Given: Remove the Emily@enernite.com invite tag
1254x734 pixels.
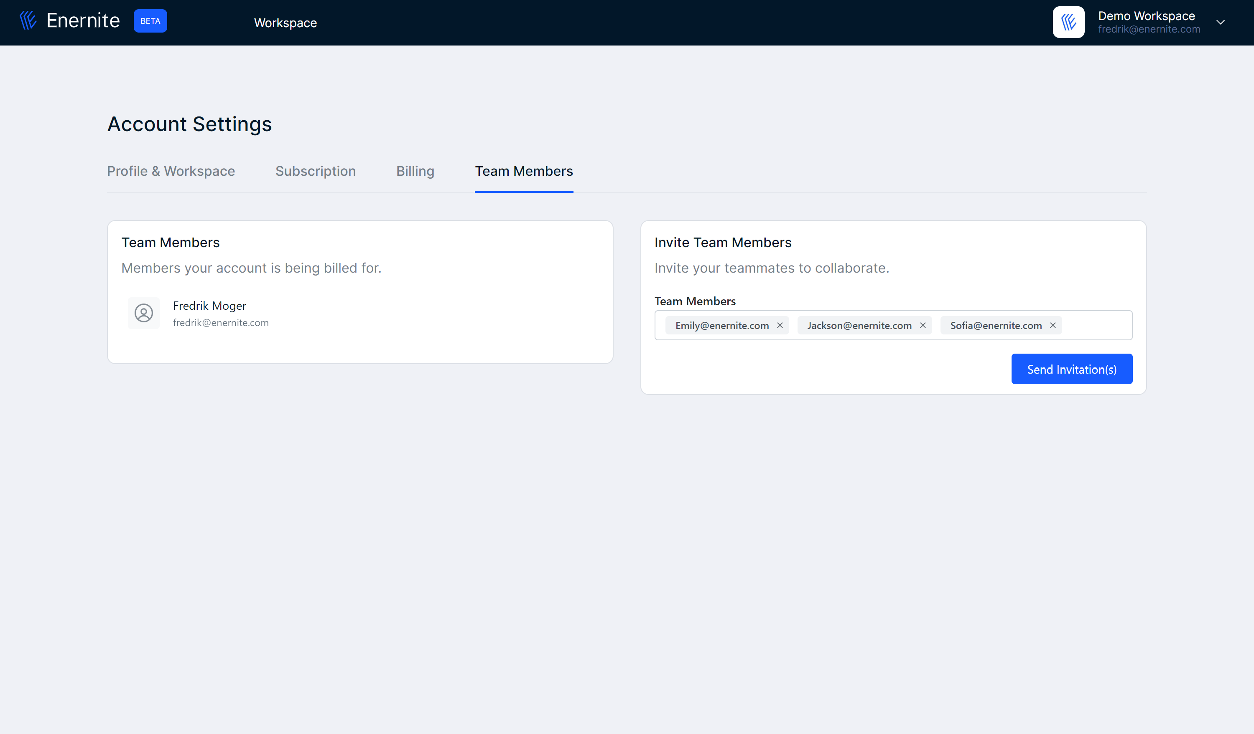Looking at the screenshot, I should point(780,326).
